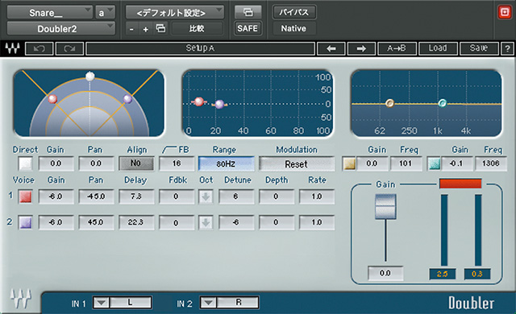Click the Direct Gain value field
516x314 pixels.
tap(56, 163)
